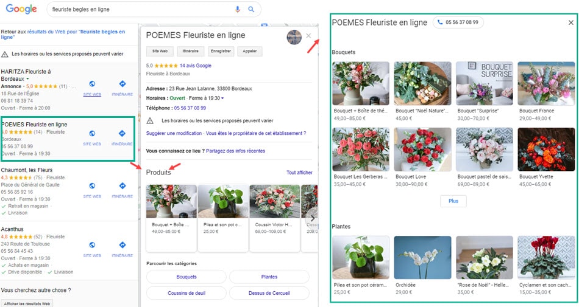Open Acanthus listing title
The image size is (579, 307).
pos(12,229)
